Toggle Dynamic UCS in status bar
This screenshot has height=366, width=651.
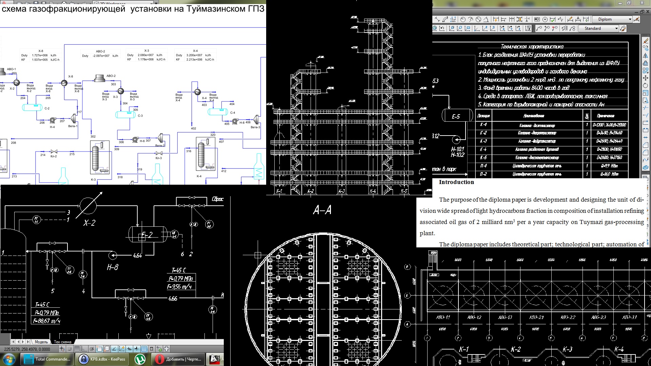click(122, 349)
